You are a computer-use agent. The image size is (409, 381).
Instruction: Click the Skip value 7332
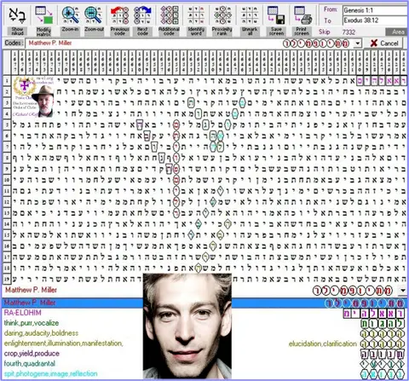(349, 32)
